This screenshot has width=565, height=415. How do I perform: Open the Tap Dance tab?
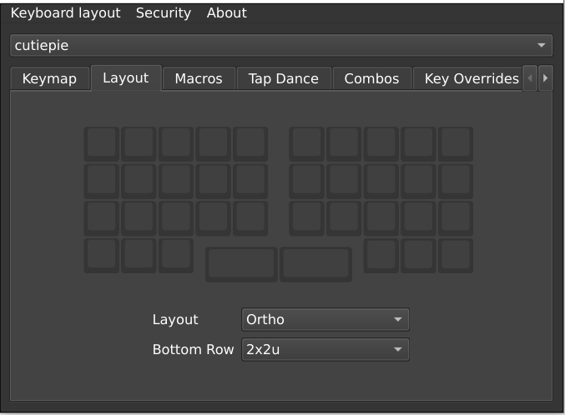point(284,79)
